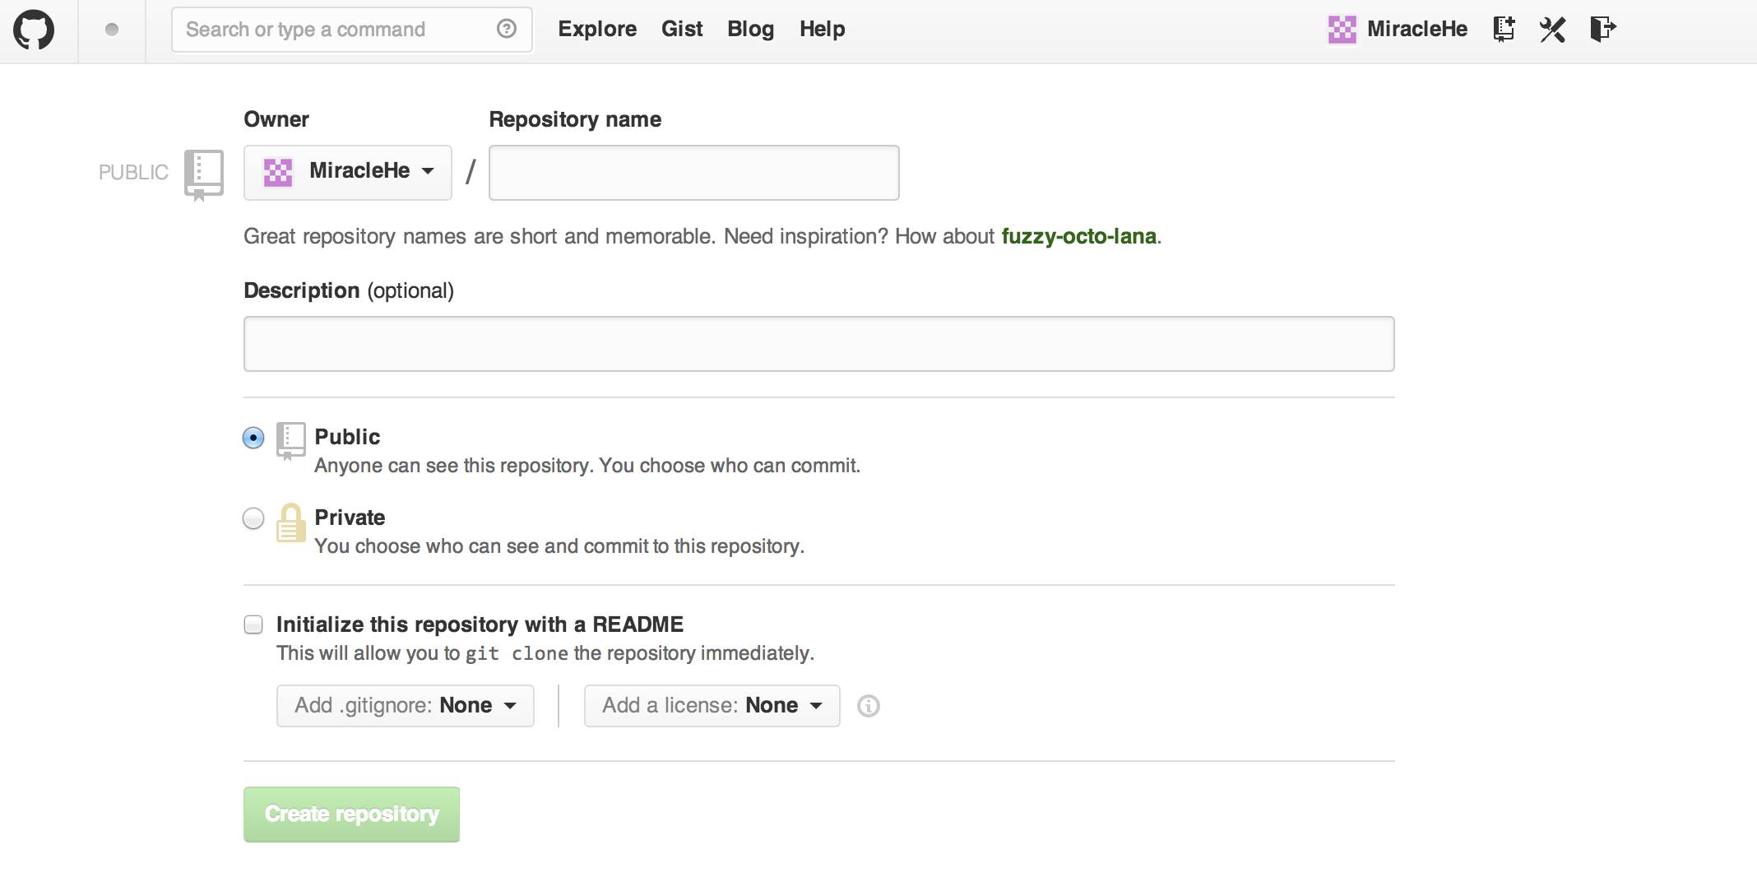The image size is (1757, 882).
Task: Click the MiracleHe avatar in header
Action: [1342, 30]
